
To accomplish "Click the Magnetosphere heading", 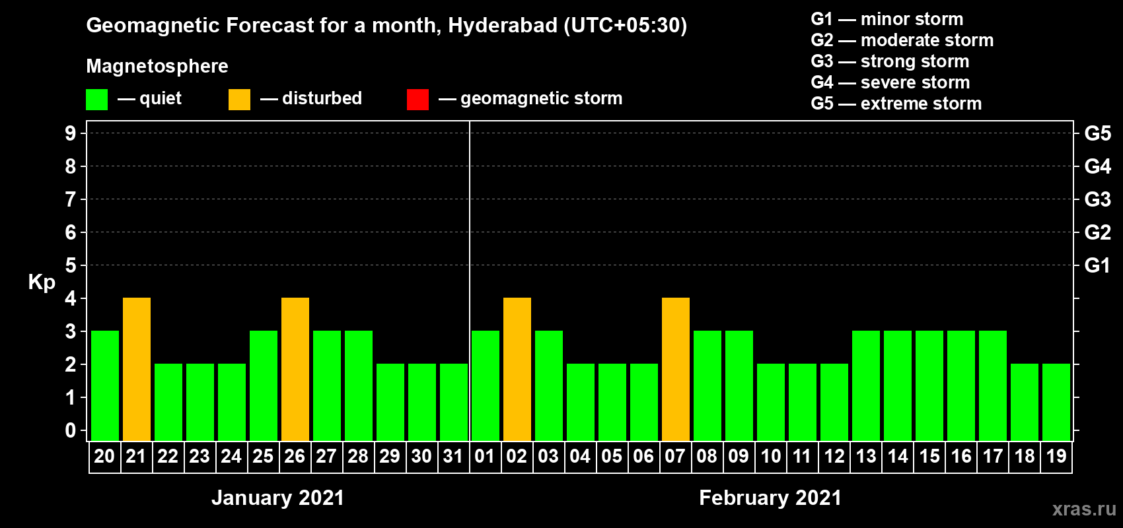I will click(x=157, y=66).
